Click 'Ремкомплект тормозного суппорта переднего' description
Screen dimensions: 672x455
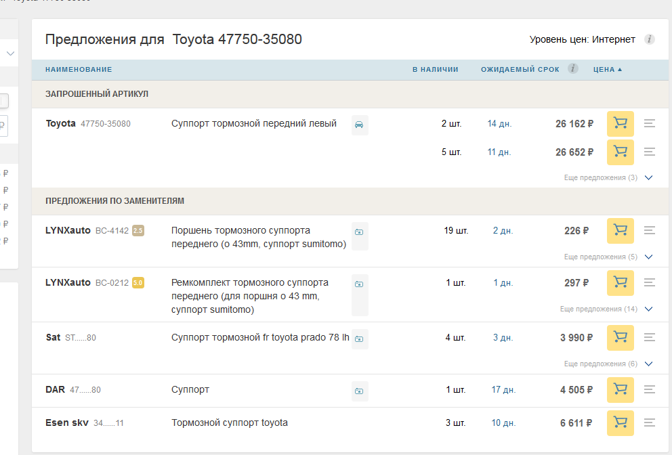[250, 296]
